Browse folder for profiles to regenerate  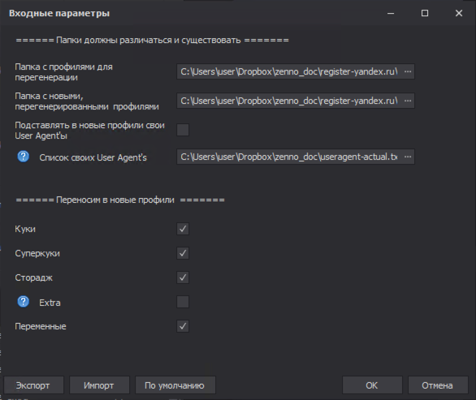[408, 71]
